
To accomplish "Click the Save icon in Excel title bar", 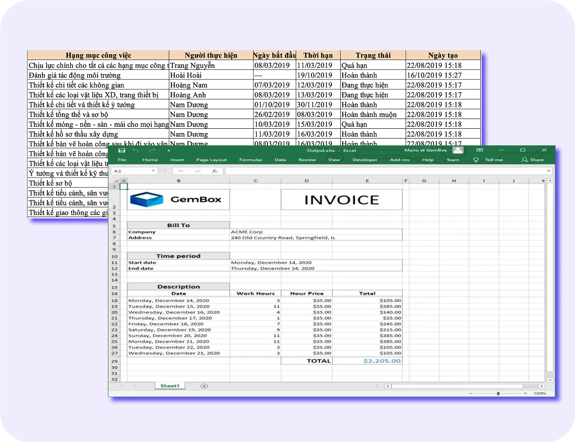I will coord(122,150).
